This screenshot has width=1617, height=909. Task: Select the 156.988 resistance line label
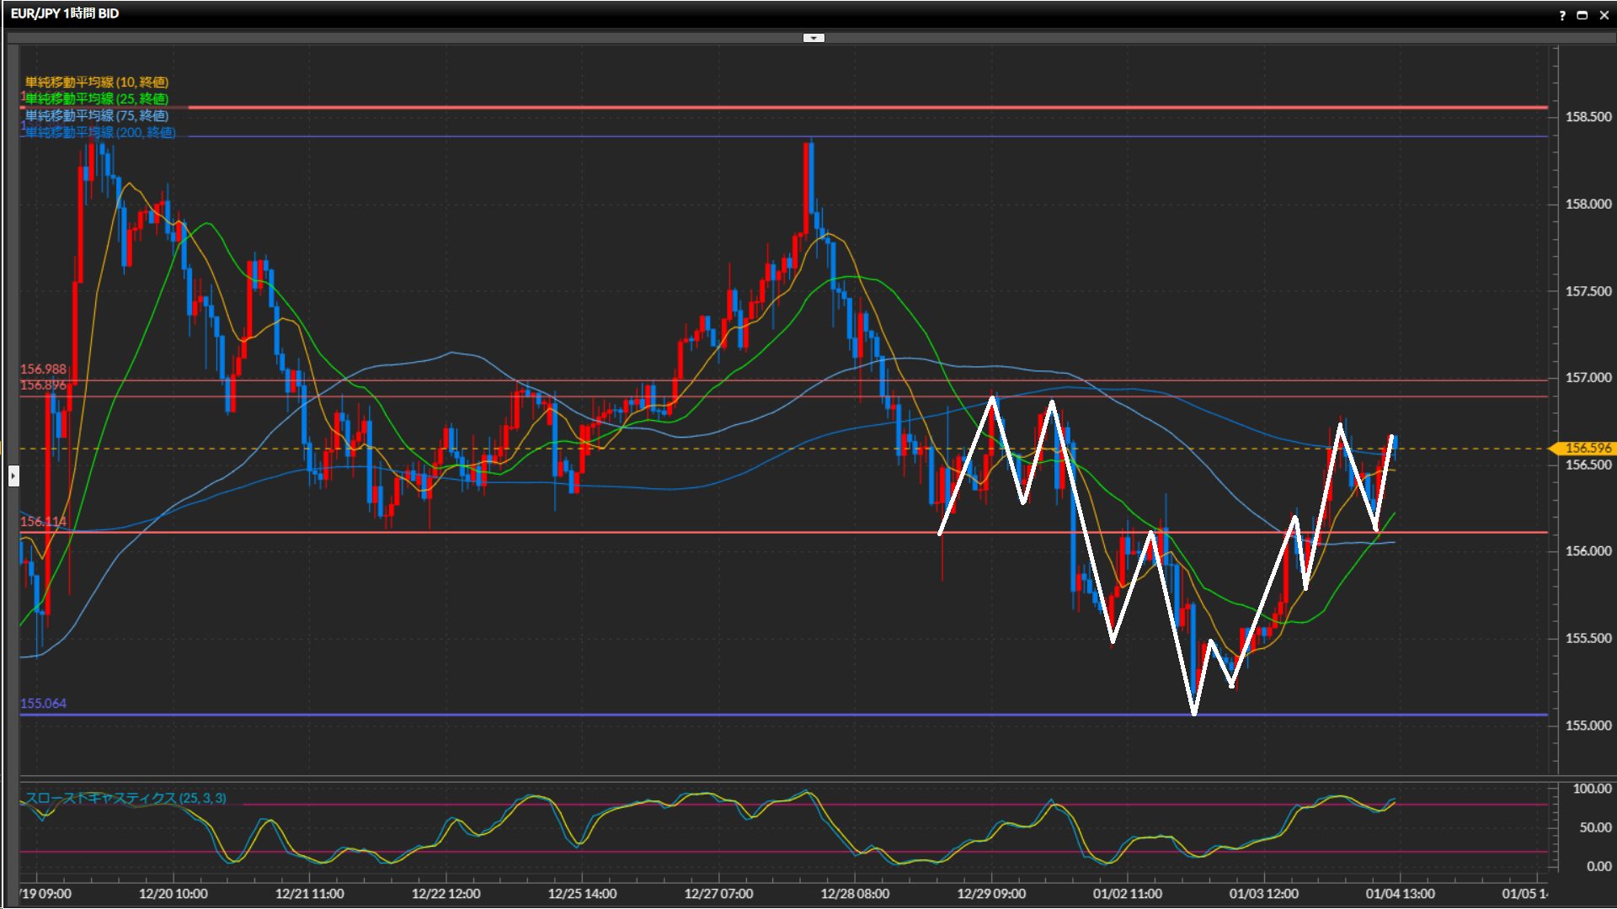coord(43,369)
